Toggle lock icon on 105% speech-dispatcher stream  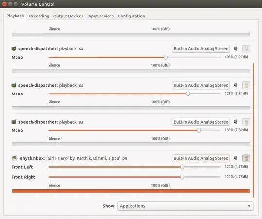[x=246, y=49]
